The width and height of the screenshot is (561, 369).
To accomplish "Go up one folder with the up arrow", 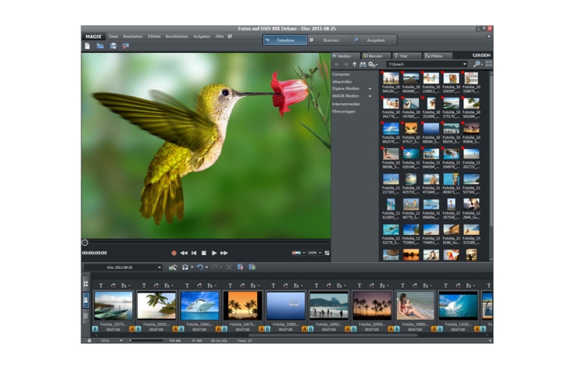I will [x=353, y=65].
